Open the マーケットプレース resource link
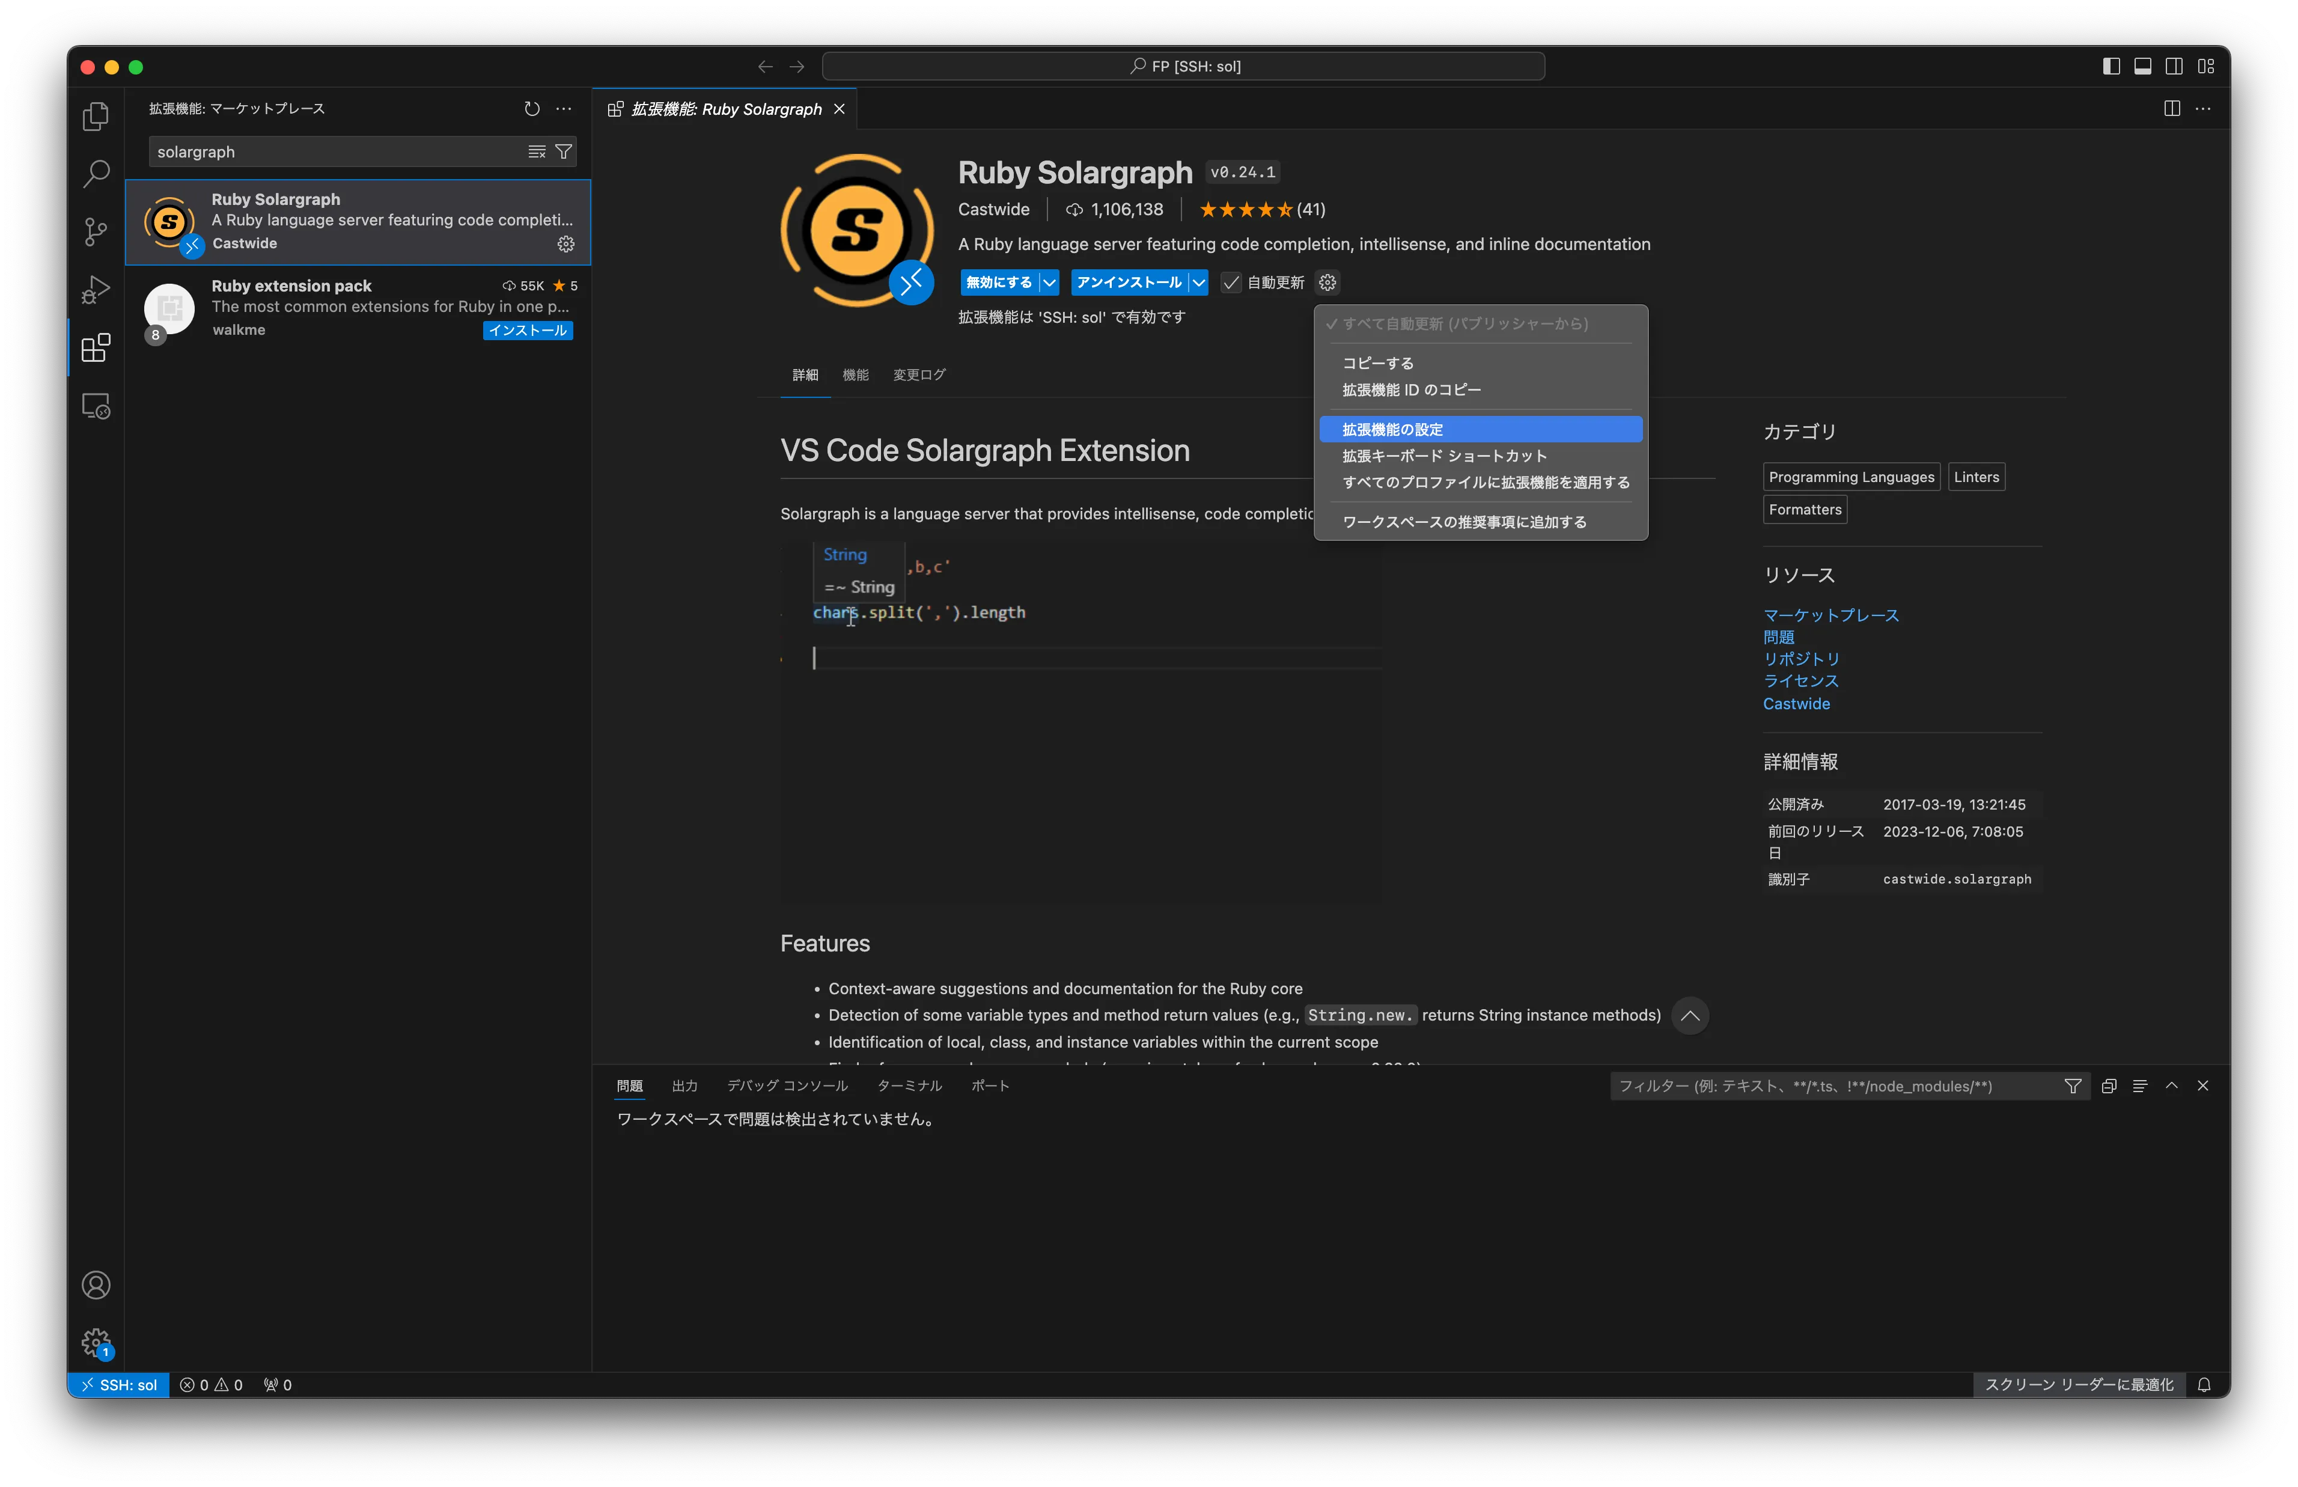 click(1831, 615)
